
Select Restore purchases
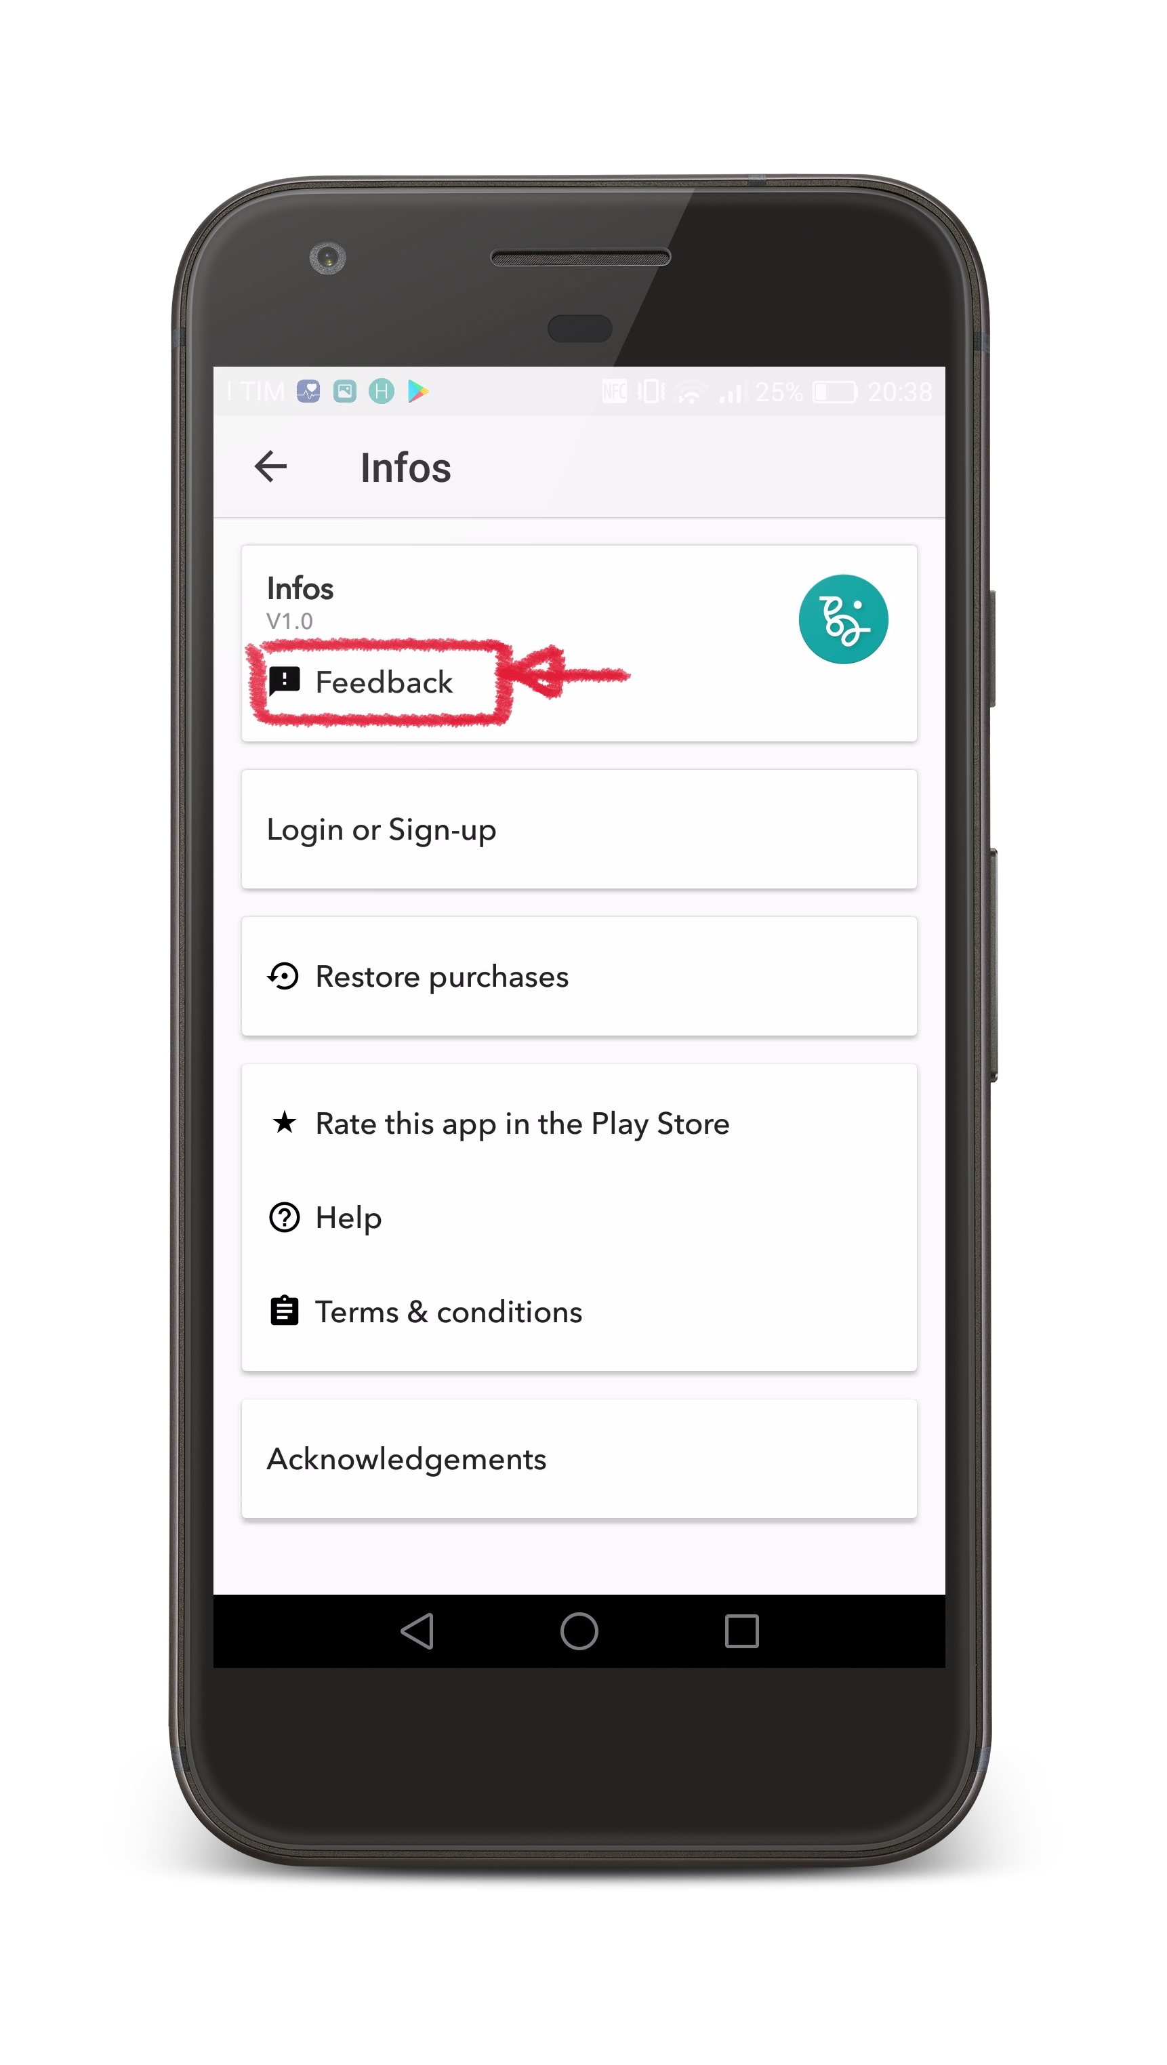click(x=579, y=977)
